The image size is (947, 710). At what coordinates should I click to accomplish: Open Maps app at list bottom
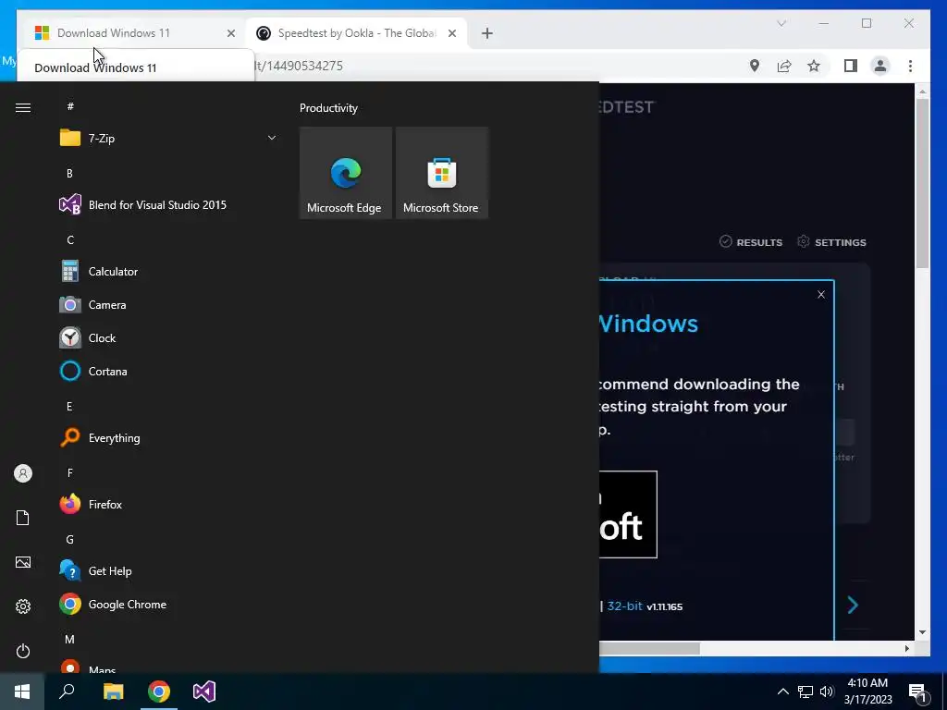pos(168,666)
